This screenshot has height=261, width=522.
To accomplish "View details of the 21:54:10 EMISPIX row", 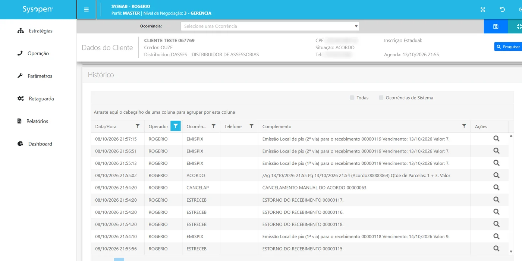I will 496,236.
